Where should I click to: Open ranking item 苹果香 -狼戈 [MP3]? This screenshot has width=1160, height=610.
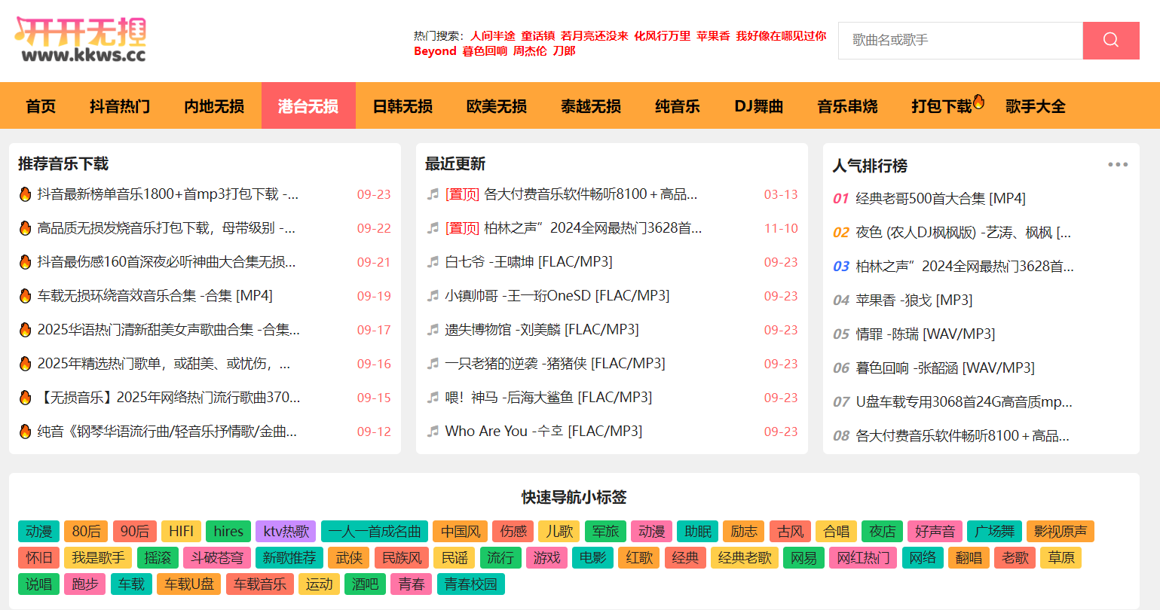pyautogui.click(x=914, y=300)
